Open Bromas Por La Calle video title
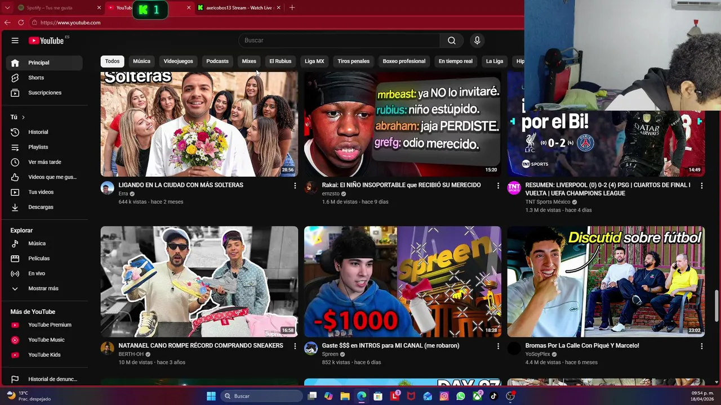This screenshot has height=405, width=721. pyautogui.click(x=582, y=346)
